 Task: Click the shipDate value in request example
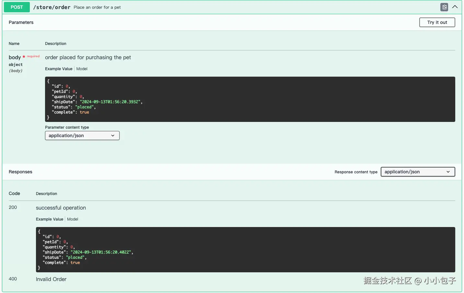click(110, 102)
